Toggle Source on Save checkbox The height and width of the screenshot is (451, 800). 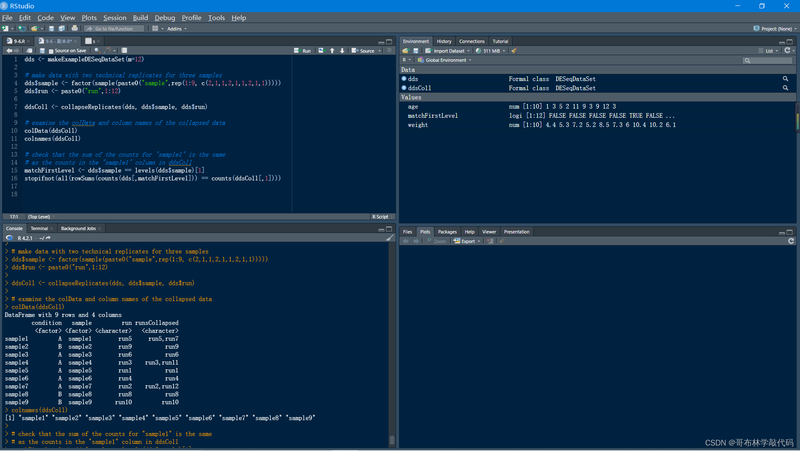(51, 51)
